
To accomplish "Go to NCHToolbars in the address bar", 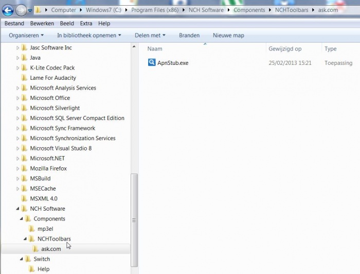I will click(292, 10).
